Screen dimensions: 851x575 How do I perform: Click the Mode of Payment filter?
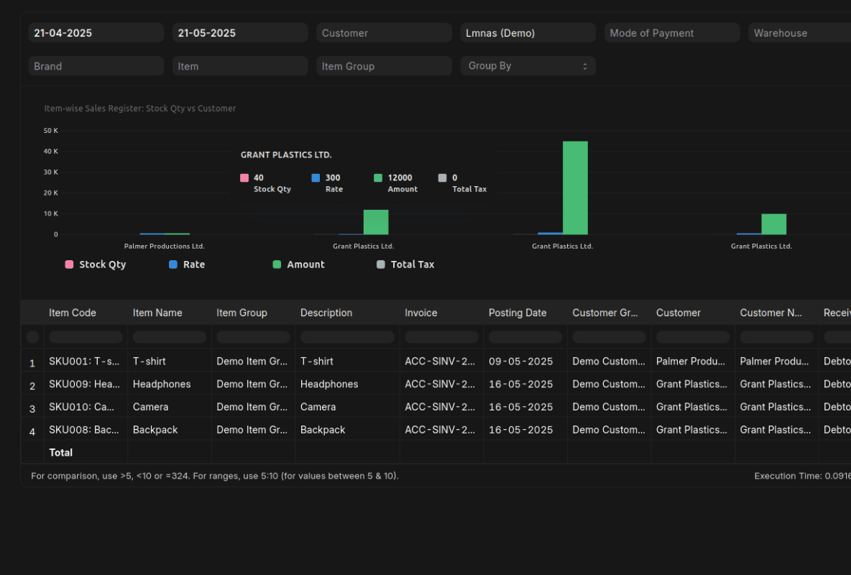click(671, 32)
